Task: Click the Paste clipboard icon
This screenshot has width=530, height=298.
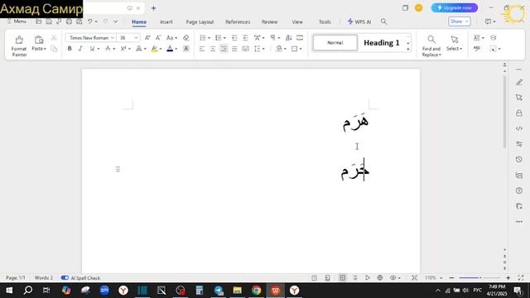Action: (39, 40)
